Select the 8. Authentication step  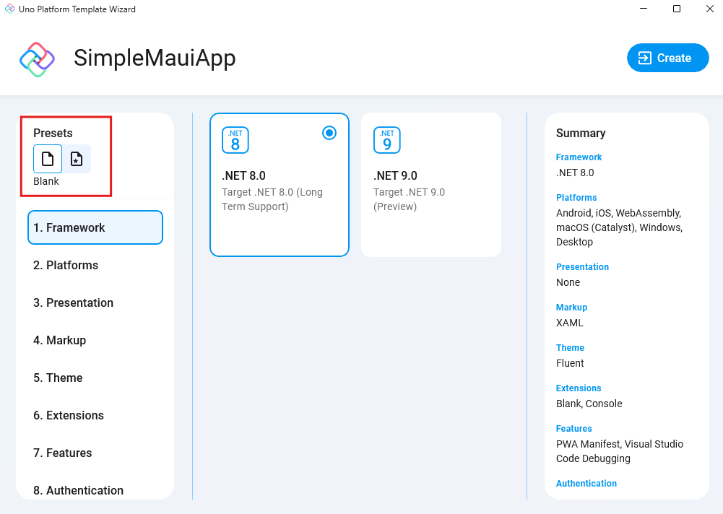(x=77, y=490)
